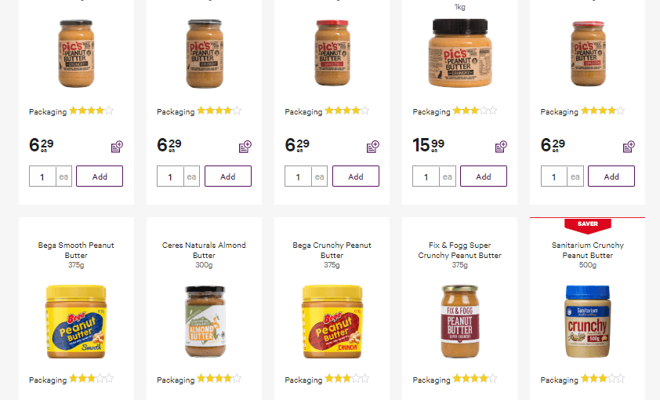The height and width of the screenshot is (400, 660).
Task: Click add-to-list icon for the middle top-row product
Action: pos(373,147)
